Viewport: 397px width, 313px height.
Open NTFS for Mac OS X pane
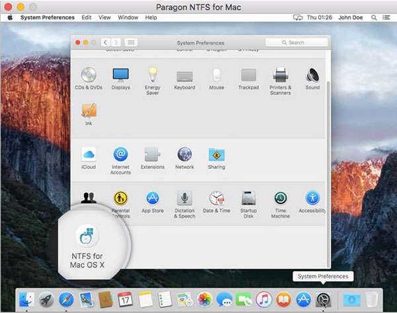87,246
